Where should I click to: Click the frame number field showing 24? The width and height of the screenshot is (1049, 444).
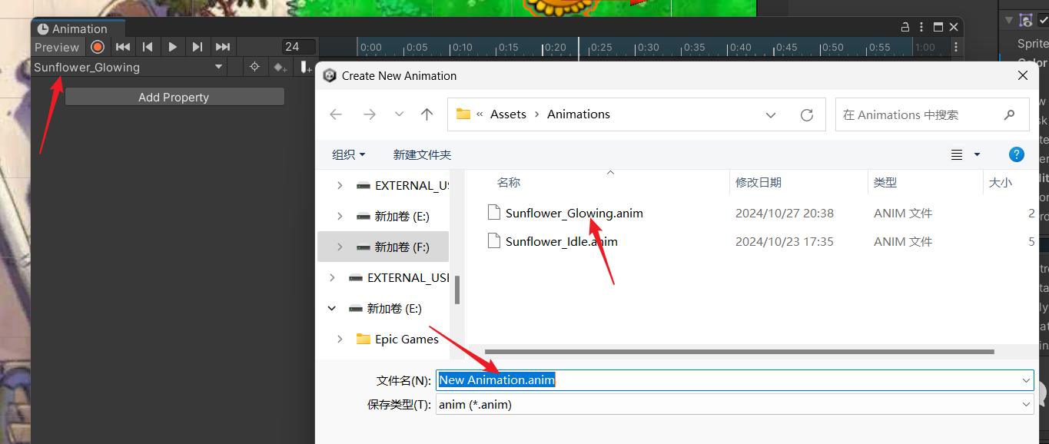click(299, 47)
